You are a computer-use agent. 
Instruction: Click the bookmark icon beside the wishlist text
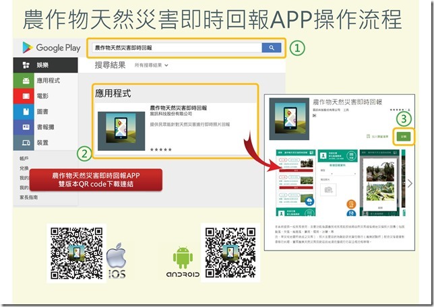point(368,137)
